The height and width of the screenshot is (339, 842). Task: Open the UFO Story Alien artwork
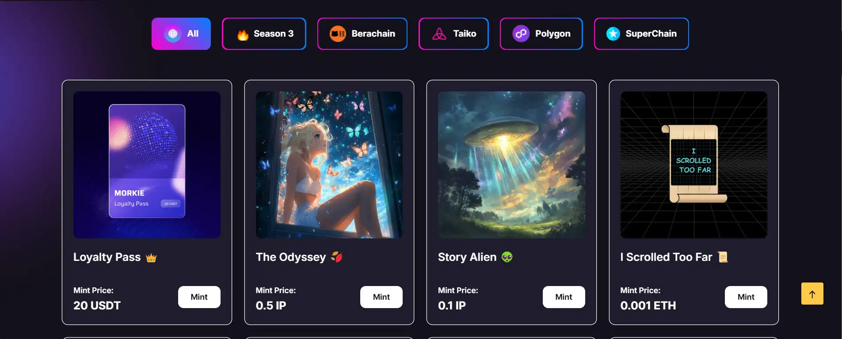click(x=511, y=165)
